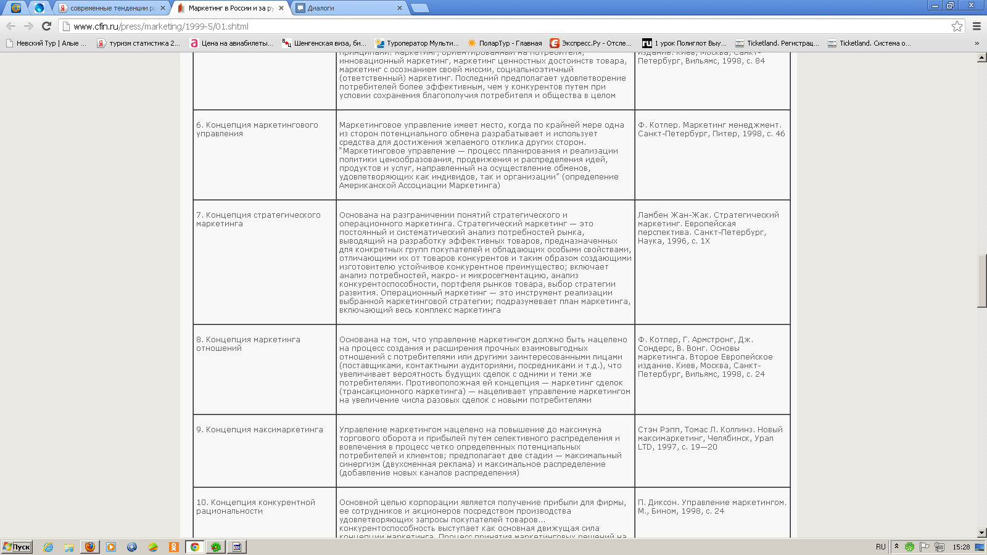The height and width of the screenshot is (555, 987).
Task: Open the Action Center flag icon
Action: (924, 546)
